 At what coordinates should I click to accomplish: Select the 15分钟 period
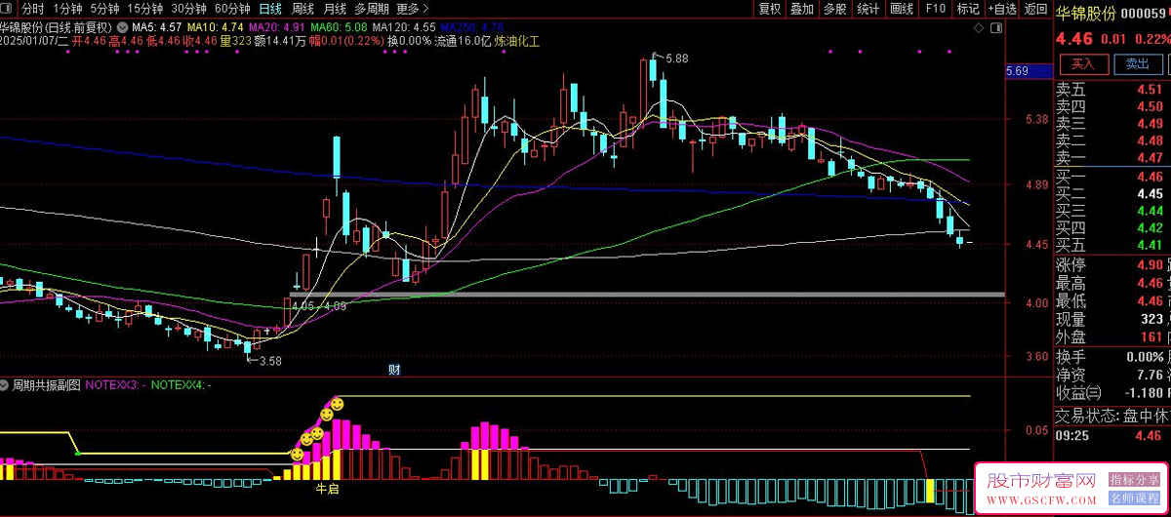145,9
